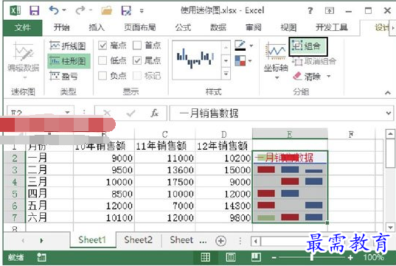Undo the last action

(54, 10)
